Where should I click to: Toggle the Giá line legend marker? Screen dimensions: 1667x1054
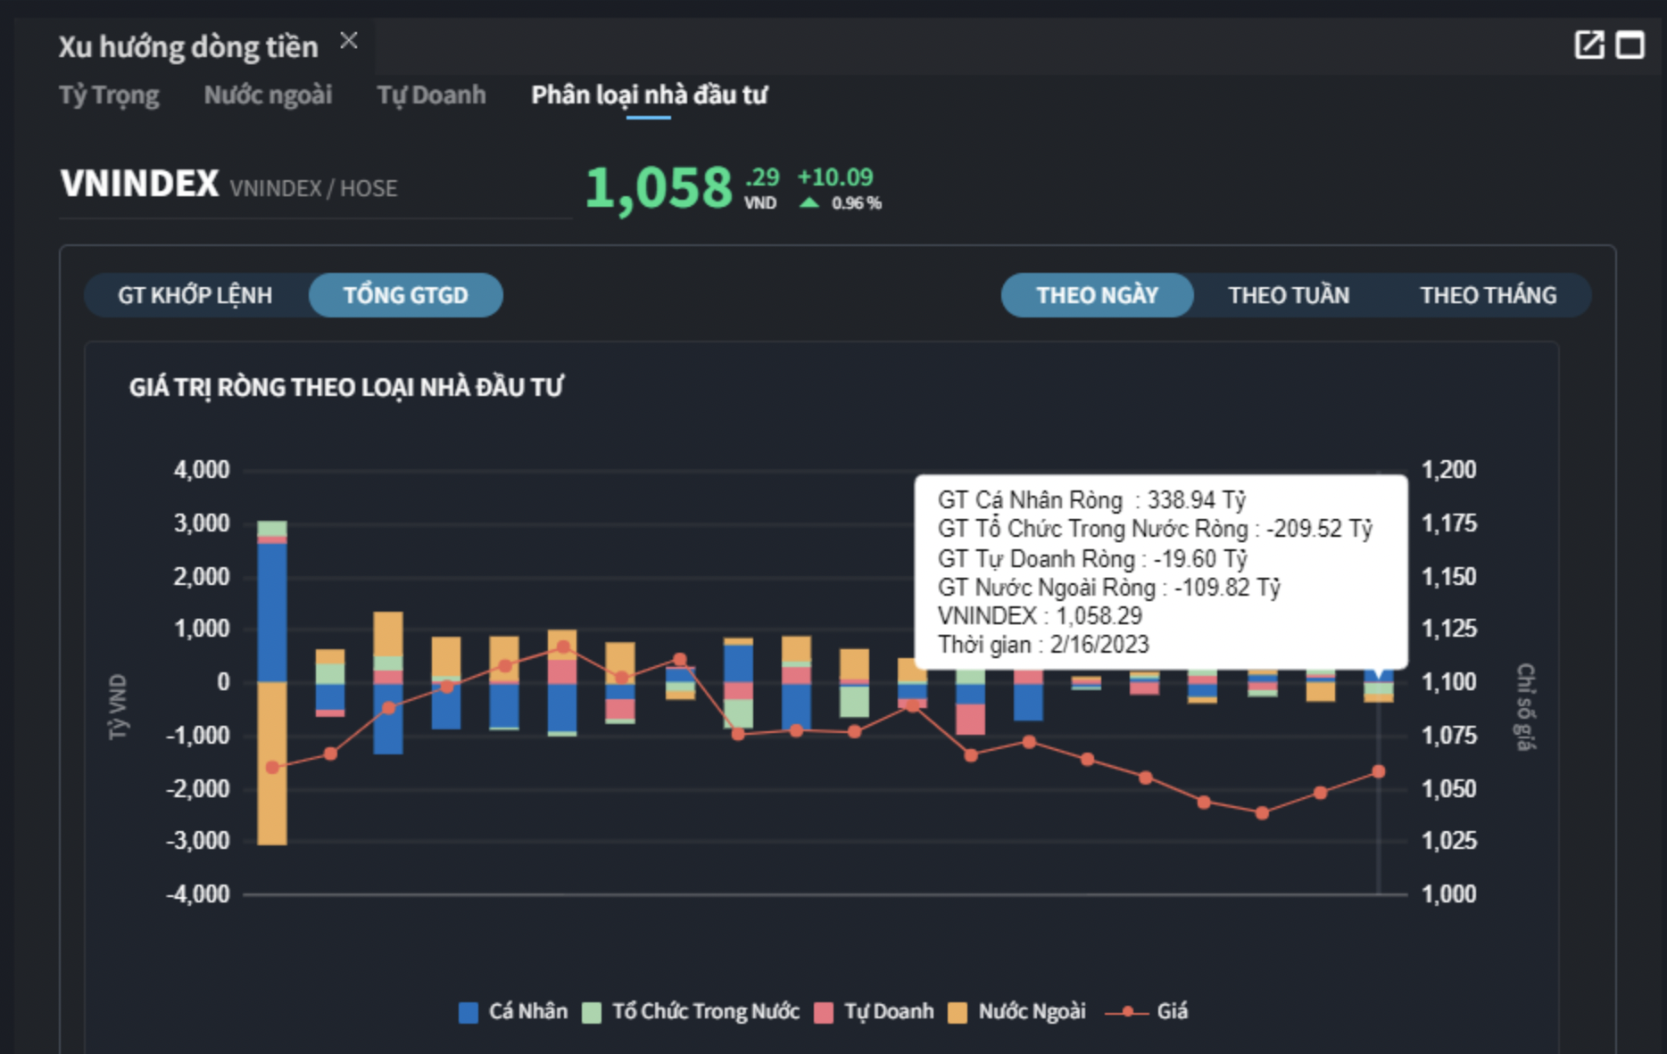tap(1127, 1012)
